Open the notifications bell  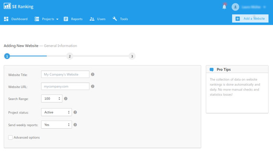[224, 7]
